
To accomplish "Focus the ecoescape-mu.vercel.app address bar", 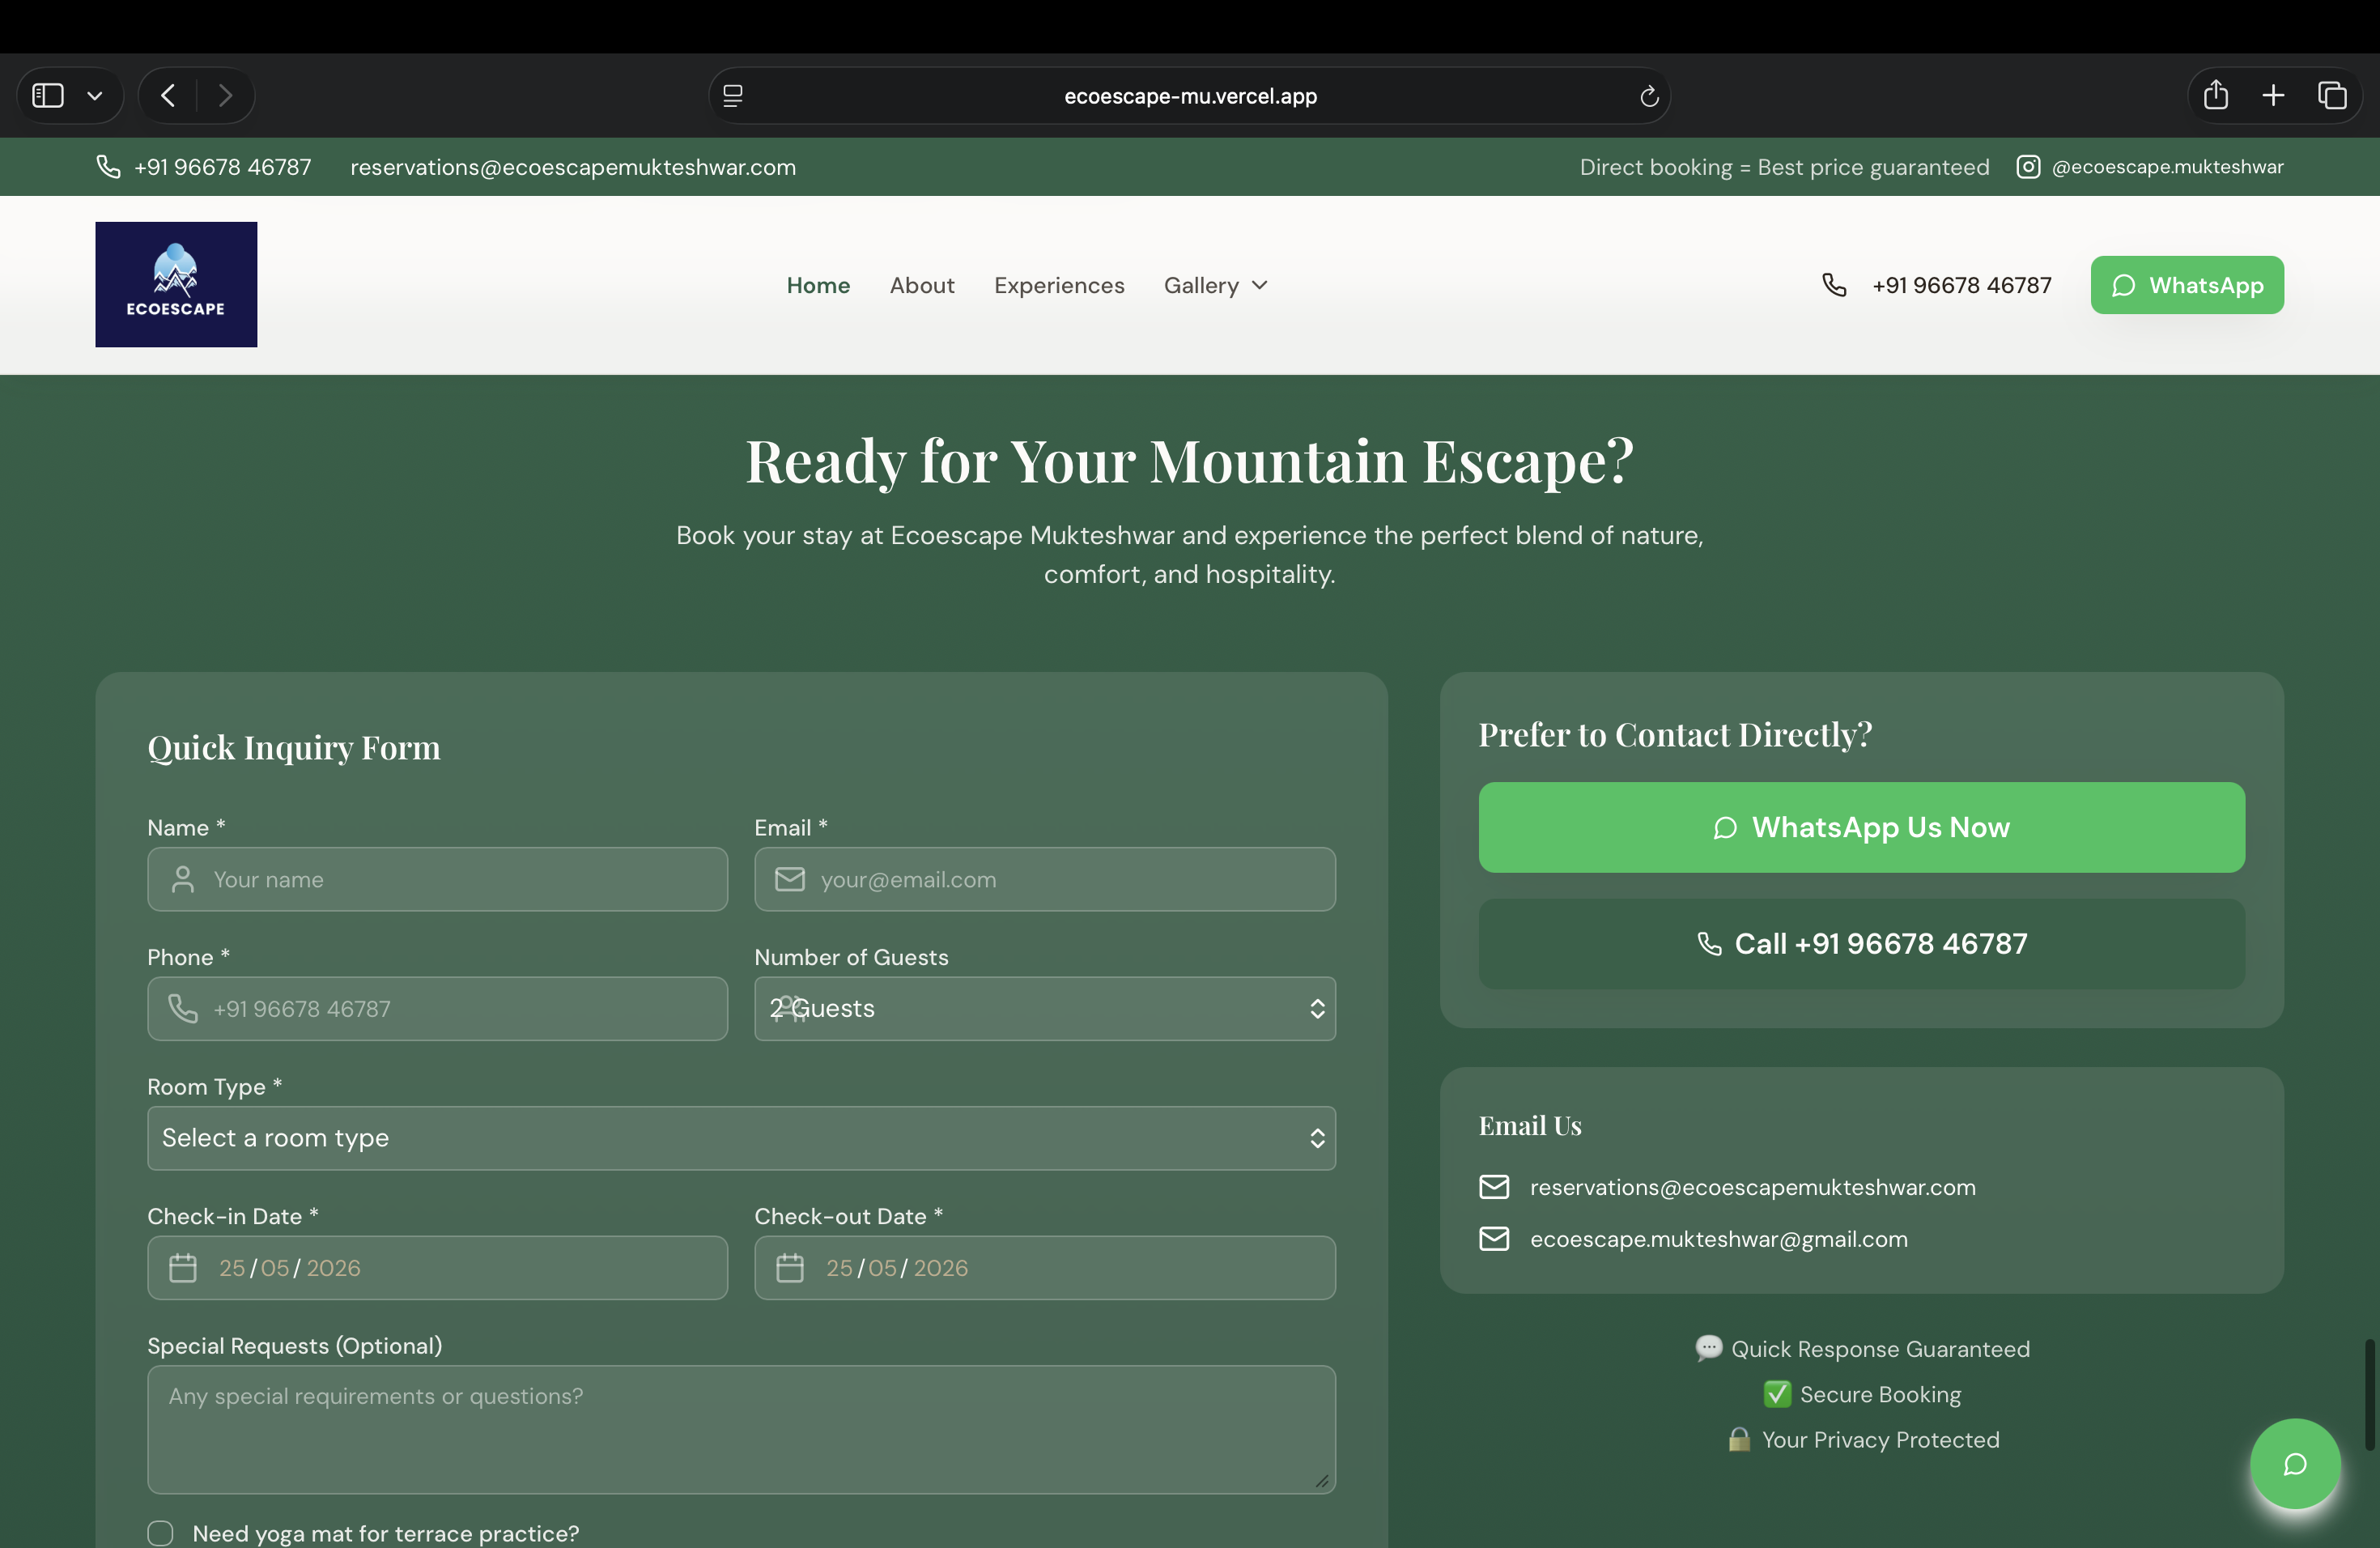I will pyautogui.click(x=1189, y=96).
